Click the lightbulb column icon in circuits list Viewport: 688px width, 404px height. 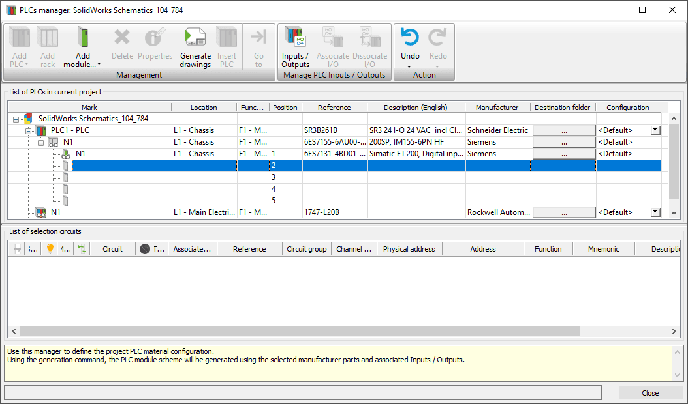click(50, 249)
